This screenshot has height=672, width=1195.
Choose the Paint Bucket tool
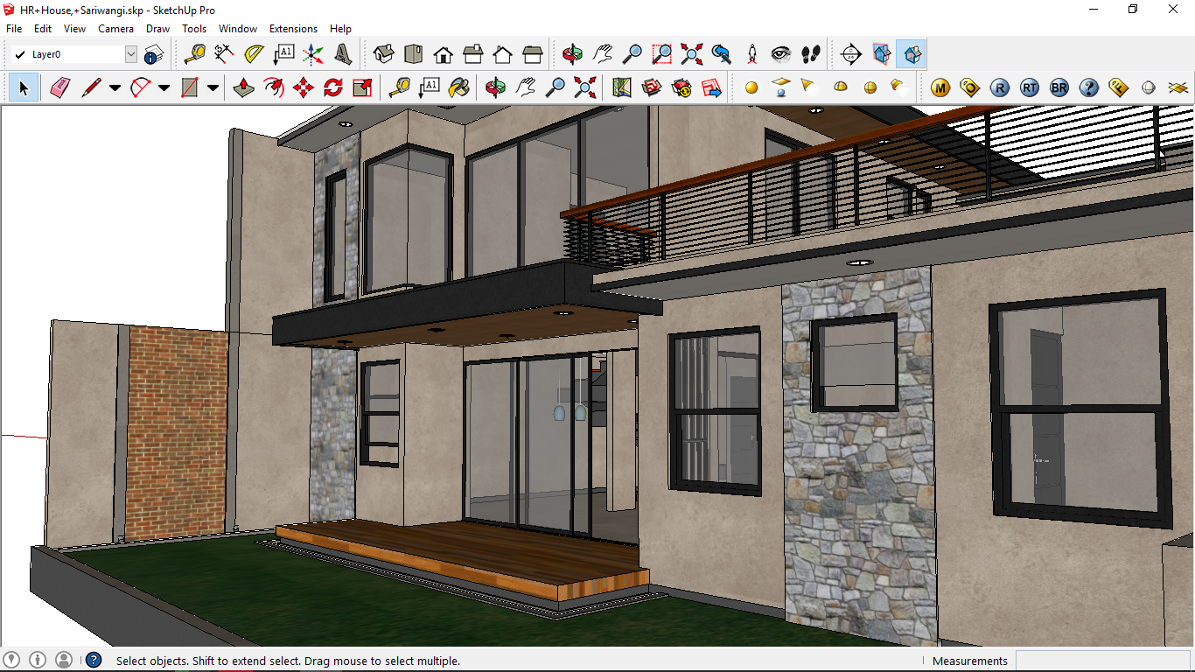point(458,87)
